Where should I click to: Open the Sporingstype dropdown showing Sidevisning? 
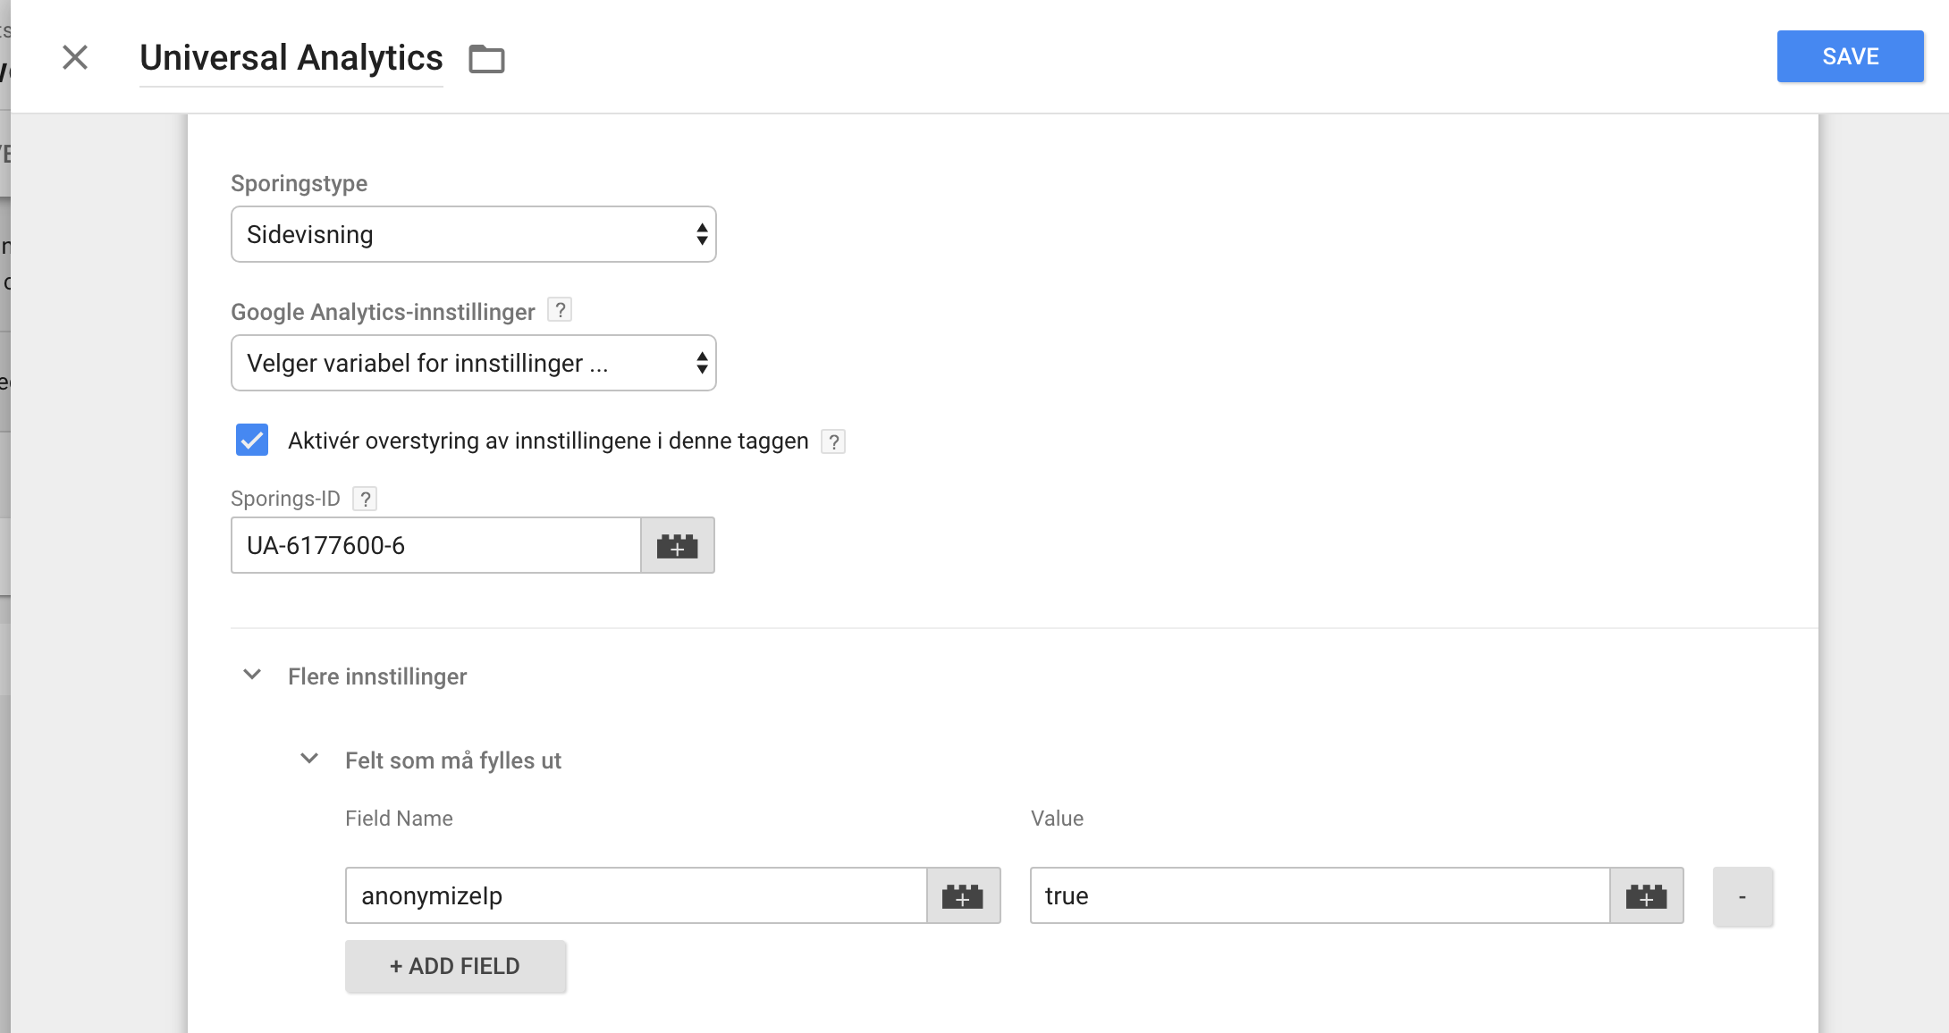click(x=474, y=234)
